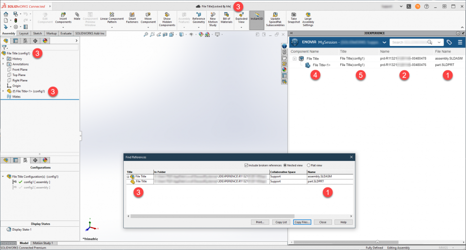This screenshot has height=250, width=466.
Task: Activate the Mate tool
Action: [x=77, y=16]
